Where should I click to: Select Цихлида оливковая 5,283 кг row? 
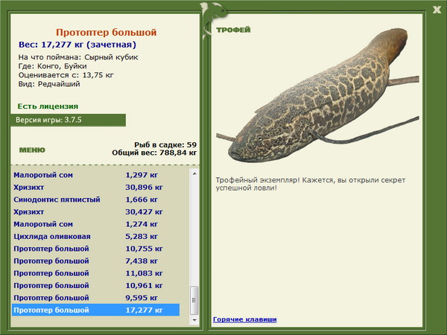(x=96, y=237)
